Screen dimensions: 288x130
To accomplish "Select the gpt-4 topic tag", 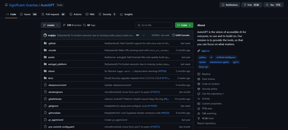I will [x=236, y=62].
